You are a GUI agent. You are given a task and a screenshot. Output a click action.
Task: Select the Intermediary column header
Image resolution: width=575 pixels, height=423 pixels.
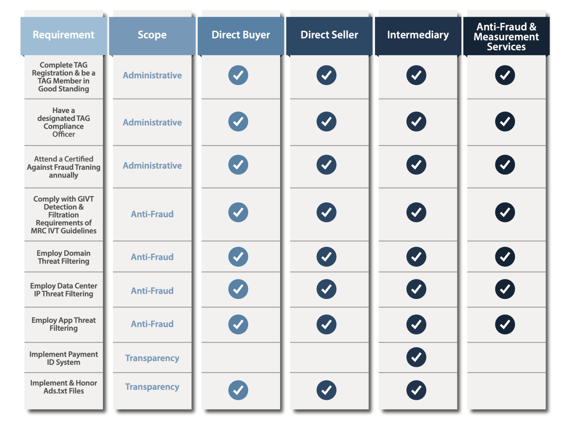(418, 35)
